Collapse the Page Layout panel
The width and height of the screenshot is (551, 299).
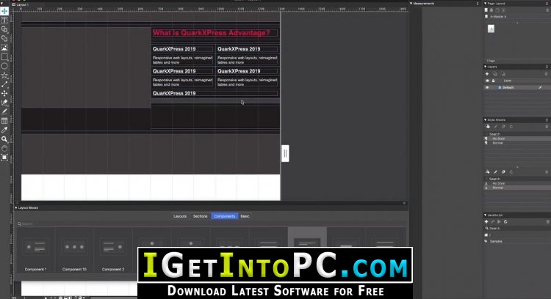pos(486,4)
